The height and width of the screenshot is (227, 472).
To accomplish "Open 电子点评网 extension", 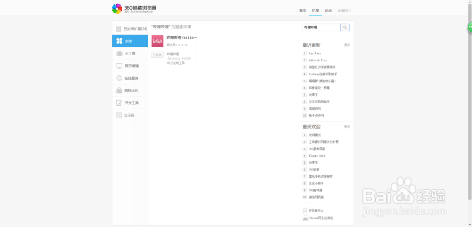I will [316, 116].
